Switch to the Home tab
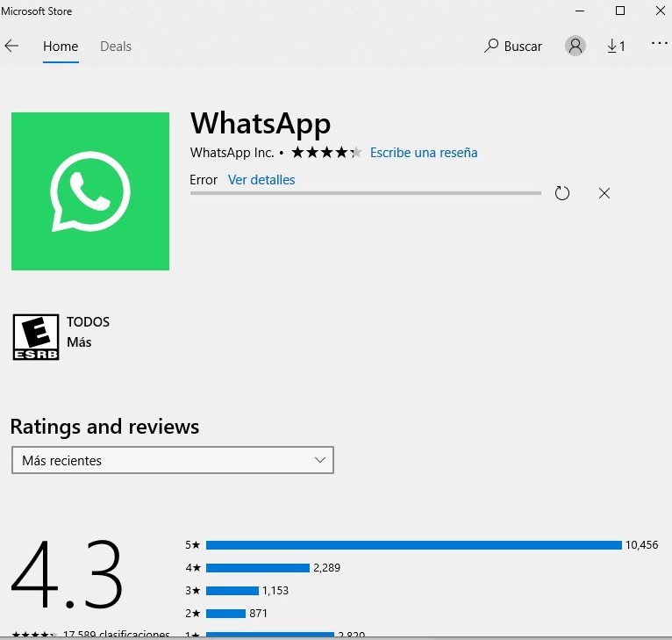 61,47
